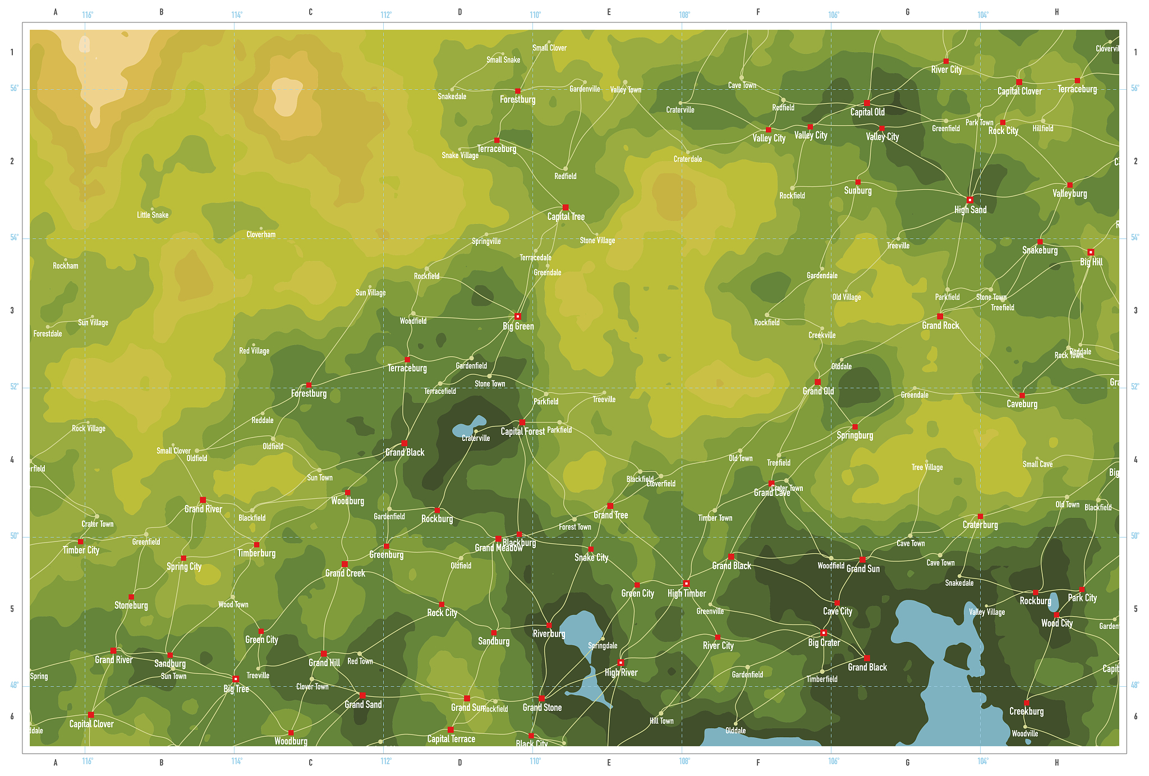The image size is (1149, 776).
Task: Click the Park City label
Action: (1082, 598)
